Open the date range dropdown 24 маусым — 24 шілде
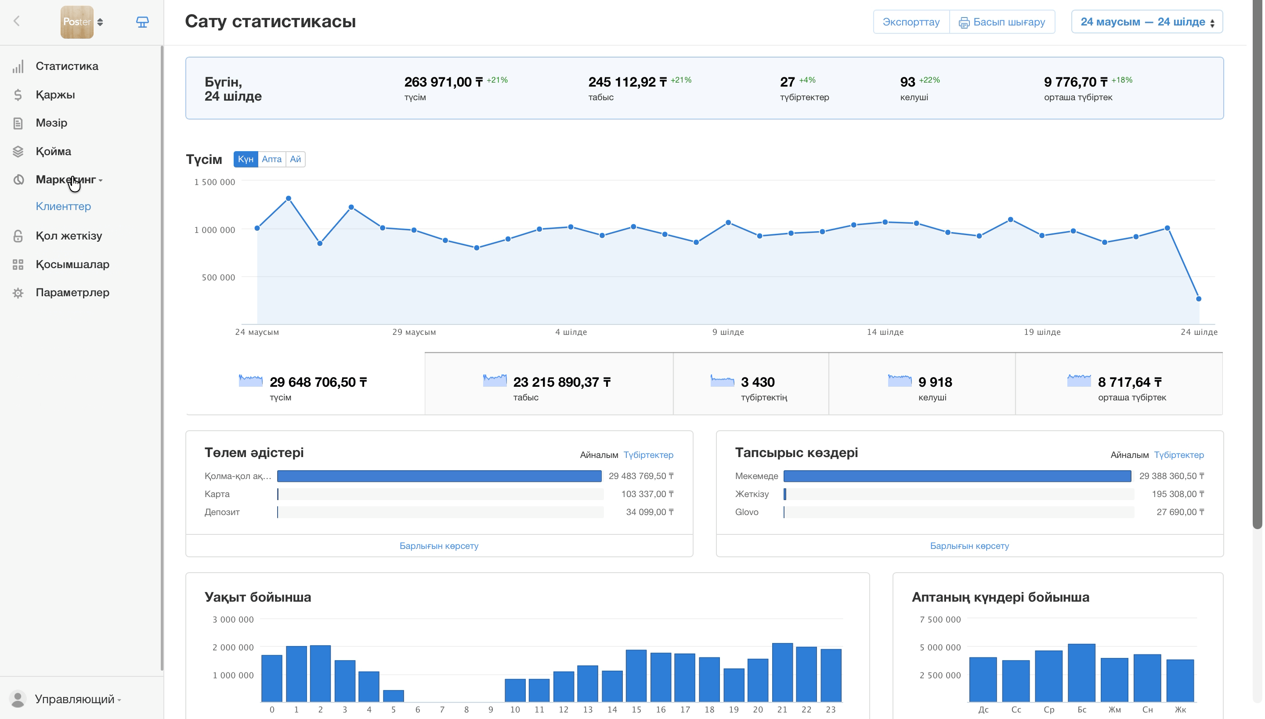 point(1146,22)
